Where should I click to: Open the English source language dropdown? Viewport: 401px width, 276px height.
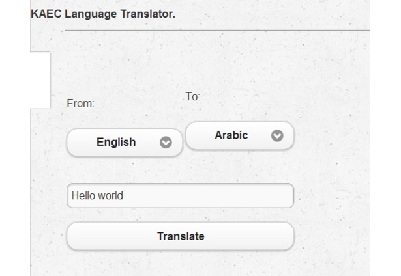pos(125,142)
